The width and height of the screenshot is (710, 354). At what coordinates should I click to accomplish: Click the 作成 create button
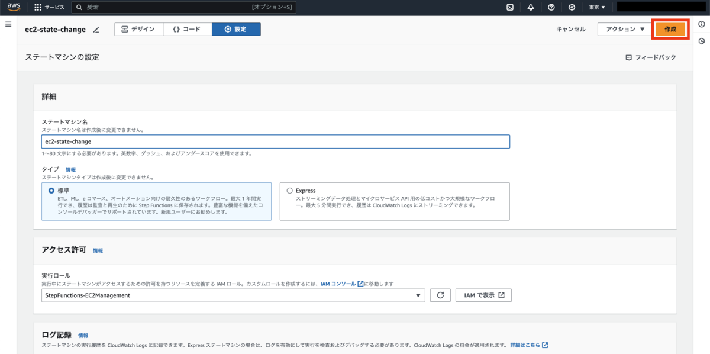(x=670, y=29)
